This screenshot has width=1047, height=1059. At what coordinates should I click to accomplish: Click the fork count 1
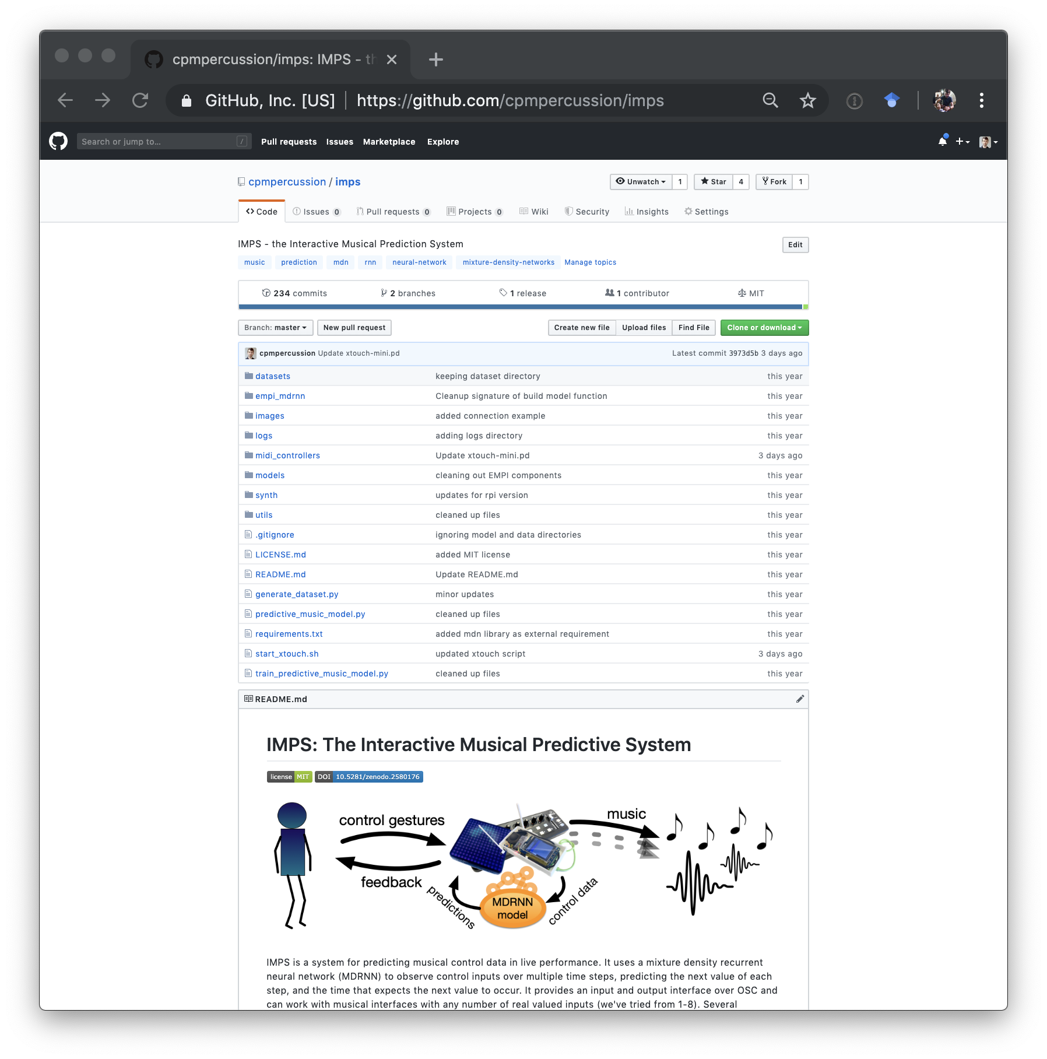[800, 182]
